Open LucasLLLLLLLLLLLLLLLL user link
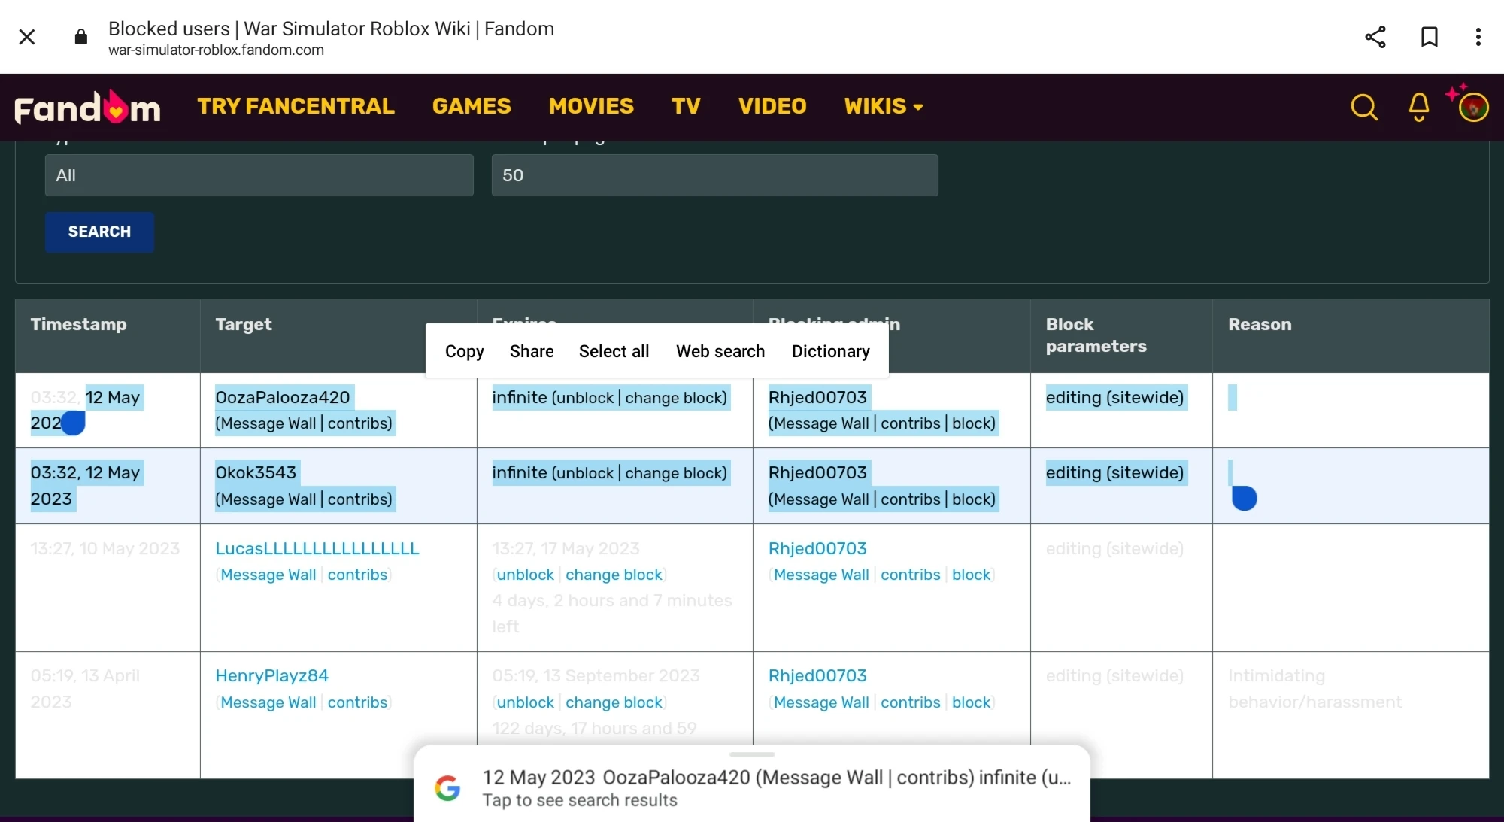 pos(317,548)
